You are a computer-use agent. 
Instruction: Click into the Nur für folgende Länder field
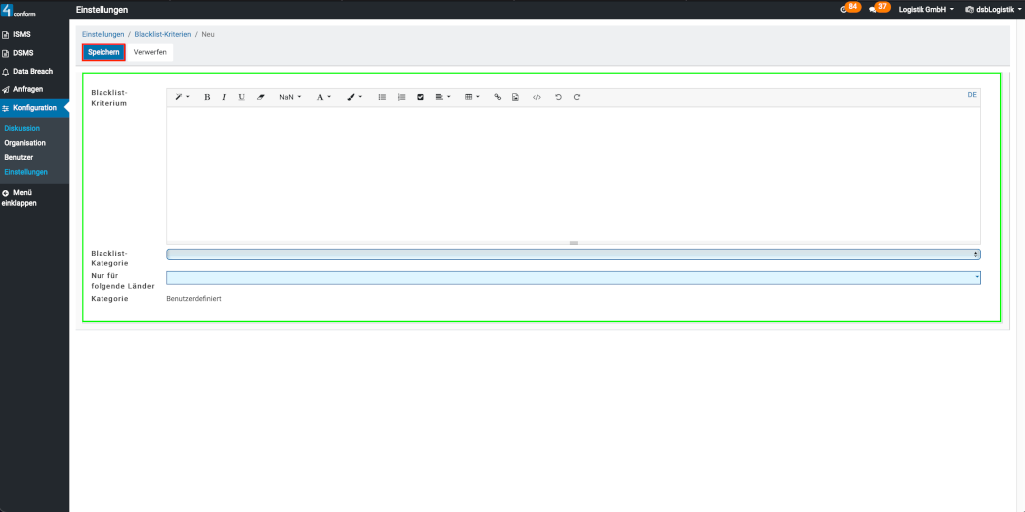click(573, 278)
